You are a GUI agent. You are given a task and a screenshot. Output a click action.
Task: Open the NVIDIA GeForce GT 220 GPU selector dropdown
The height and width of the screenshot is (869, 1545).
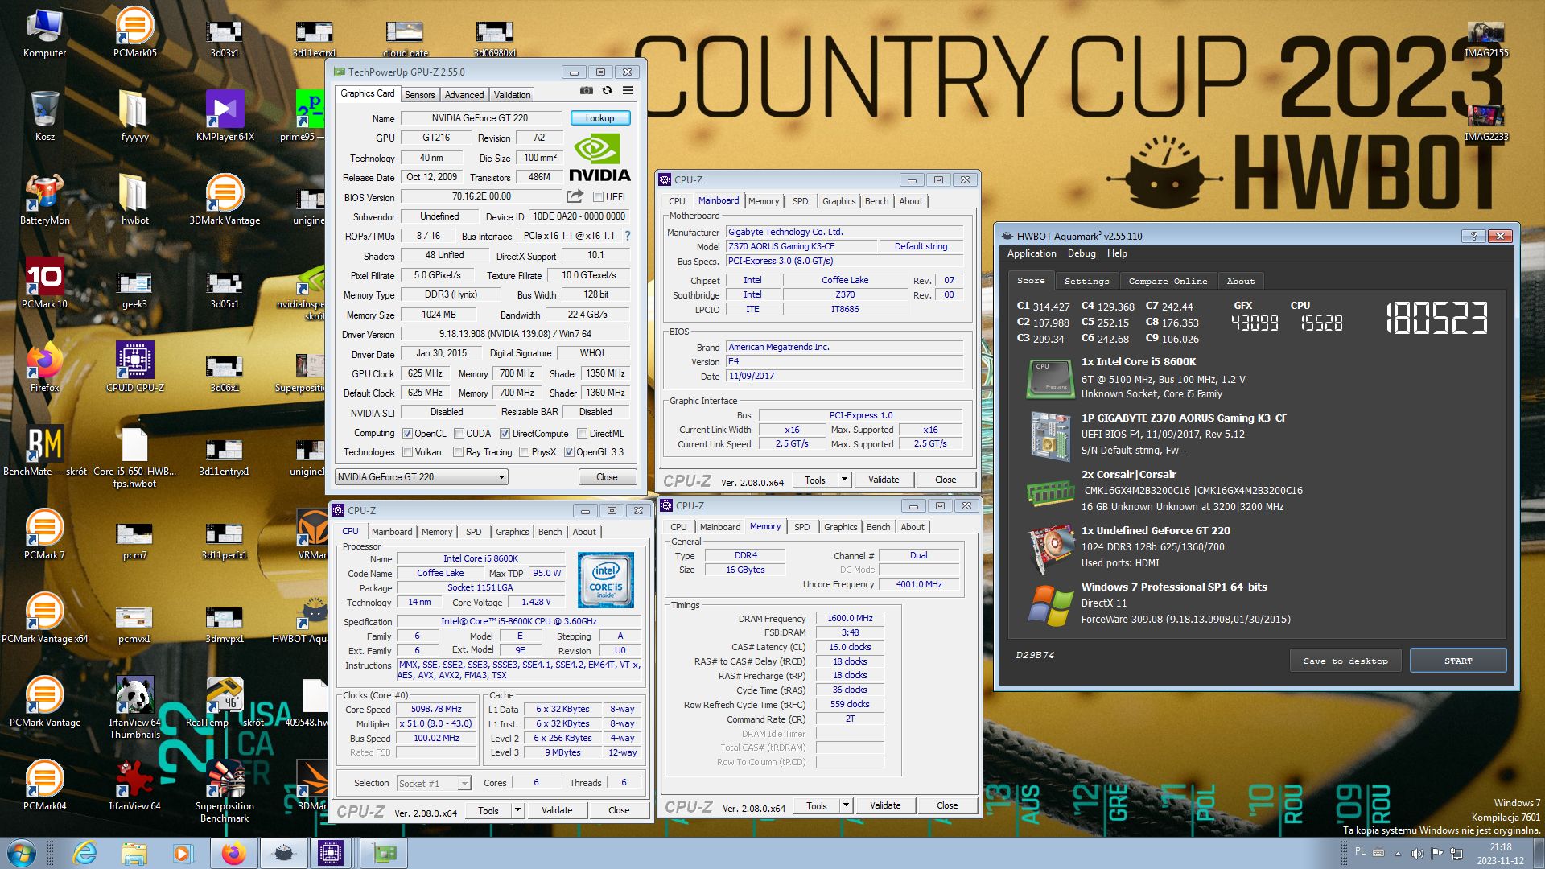coord(422,477)
